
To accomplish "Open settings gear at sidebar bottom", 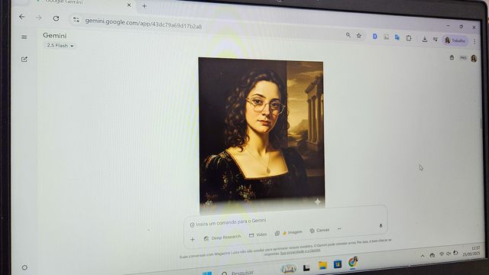I will pos(24,267).
